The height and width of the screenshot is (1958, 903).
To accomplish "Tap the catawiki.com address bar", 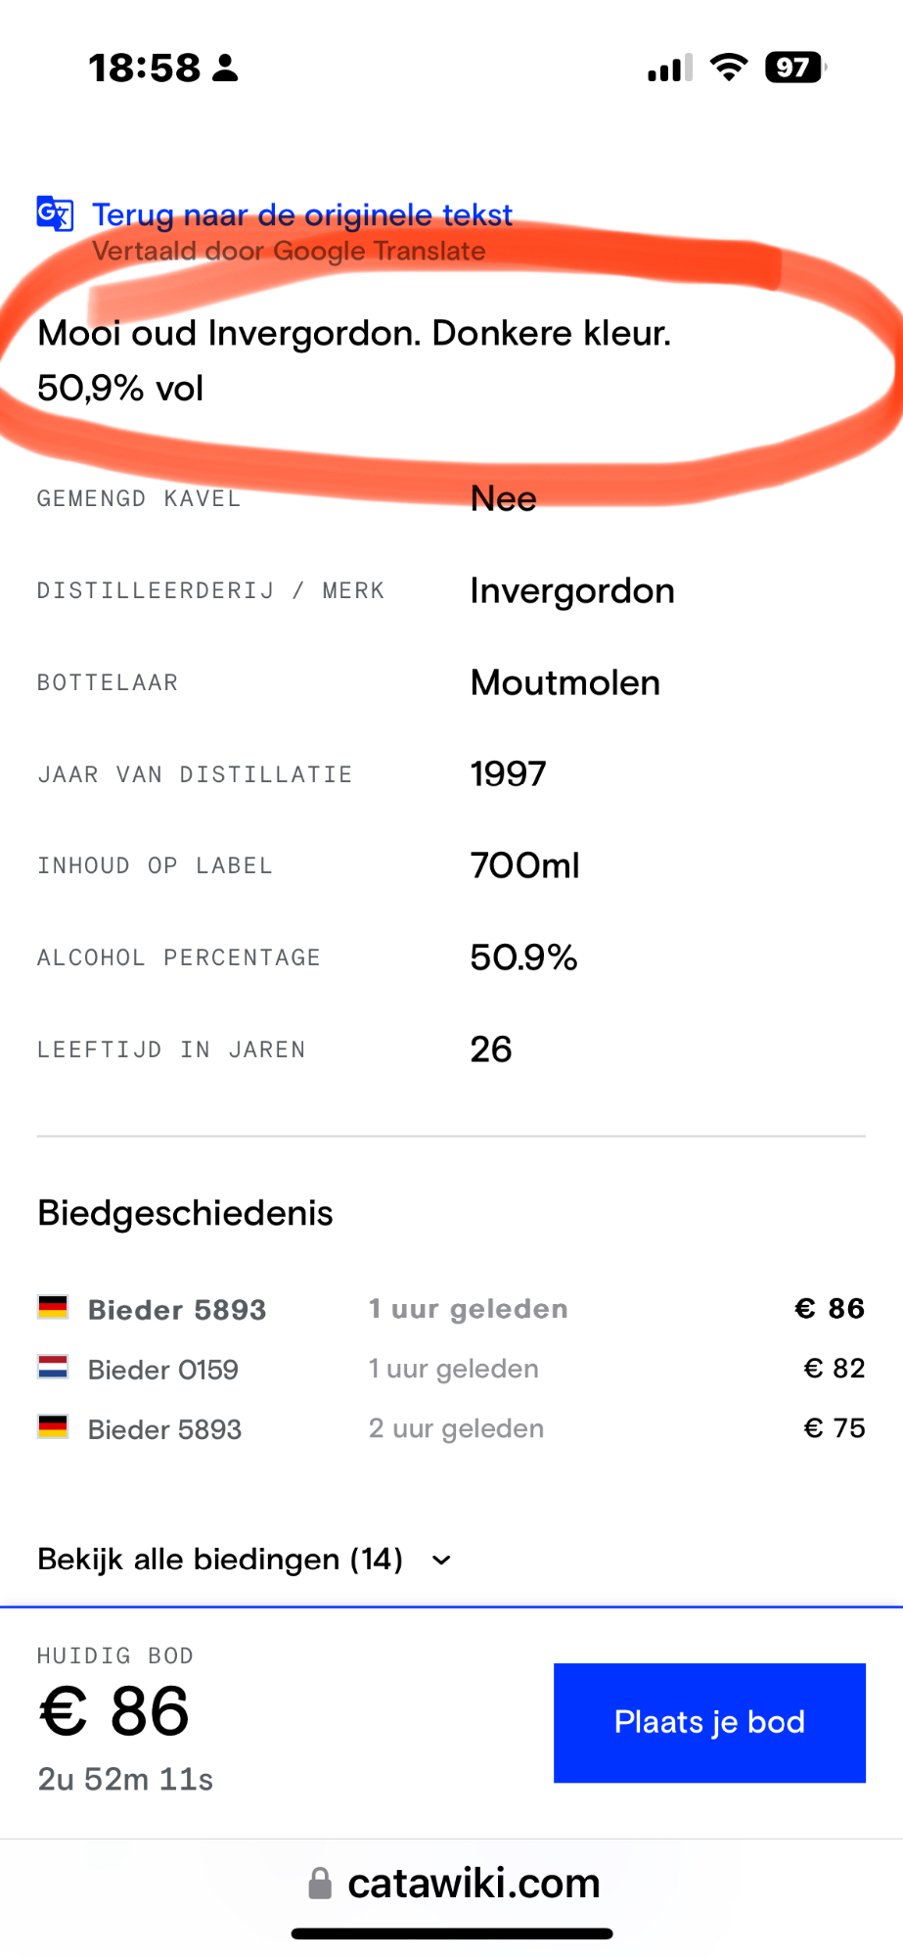I will tap(452, 1883).
